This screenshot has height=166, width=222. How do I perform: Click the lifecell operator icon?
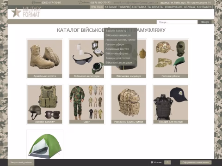(37, 2)
